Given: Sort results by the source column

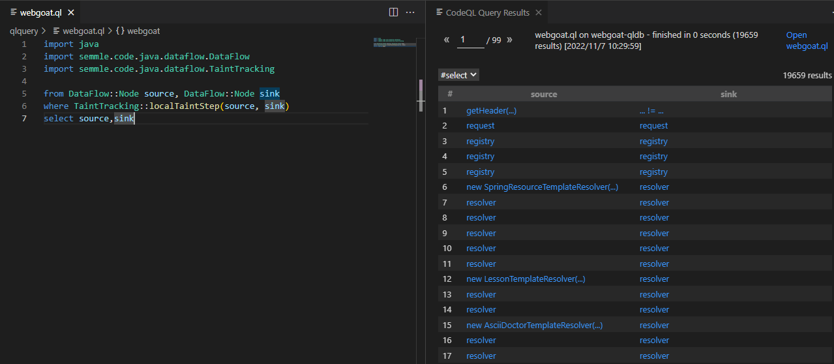Looking at the screenshot, I should click(x=544, y=94).
